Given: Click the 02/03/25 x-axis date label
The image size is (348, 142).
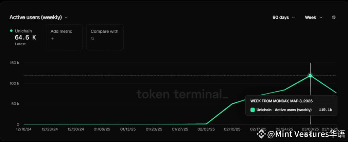Looking at the screenshot, I should 206,129.
